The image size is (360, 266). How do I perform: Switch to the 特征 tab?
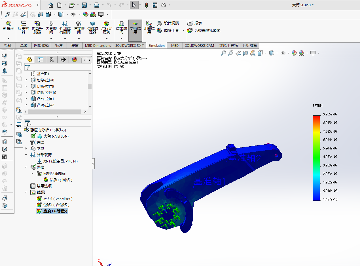point(8,45)
